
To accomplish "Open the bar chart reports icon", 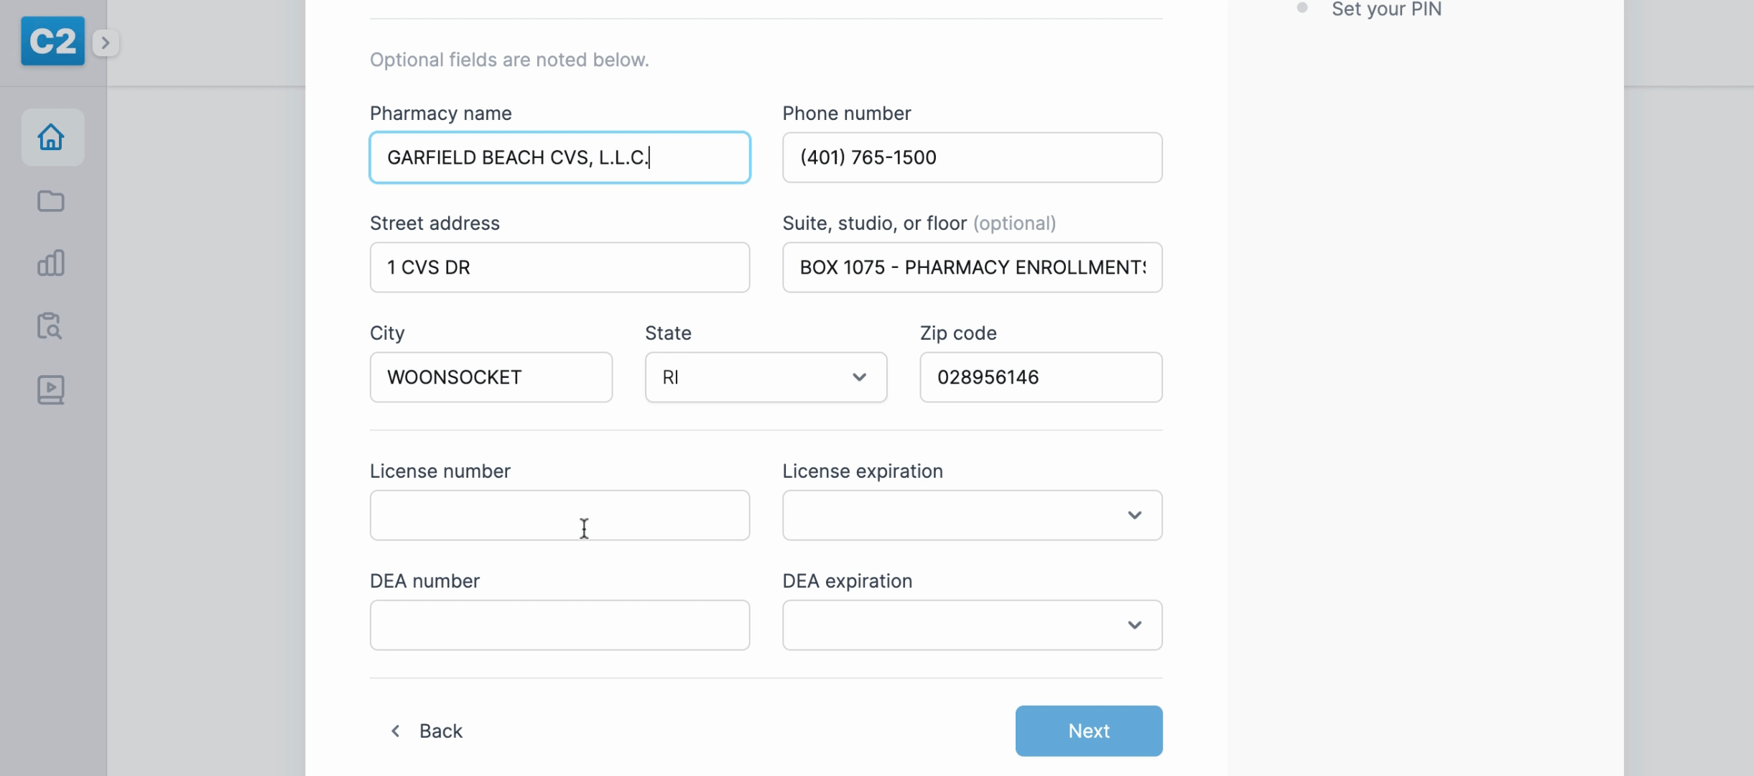I will pos(51,264).
